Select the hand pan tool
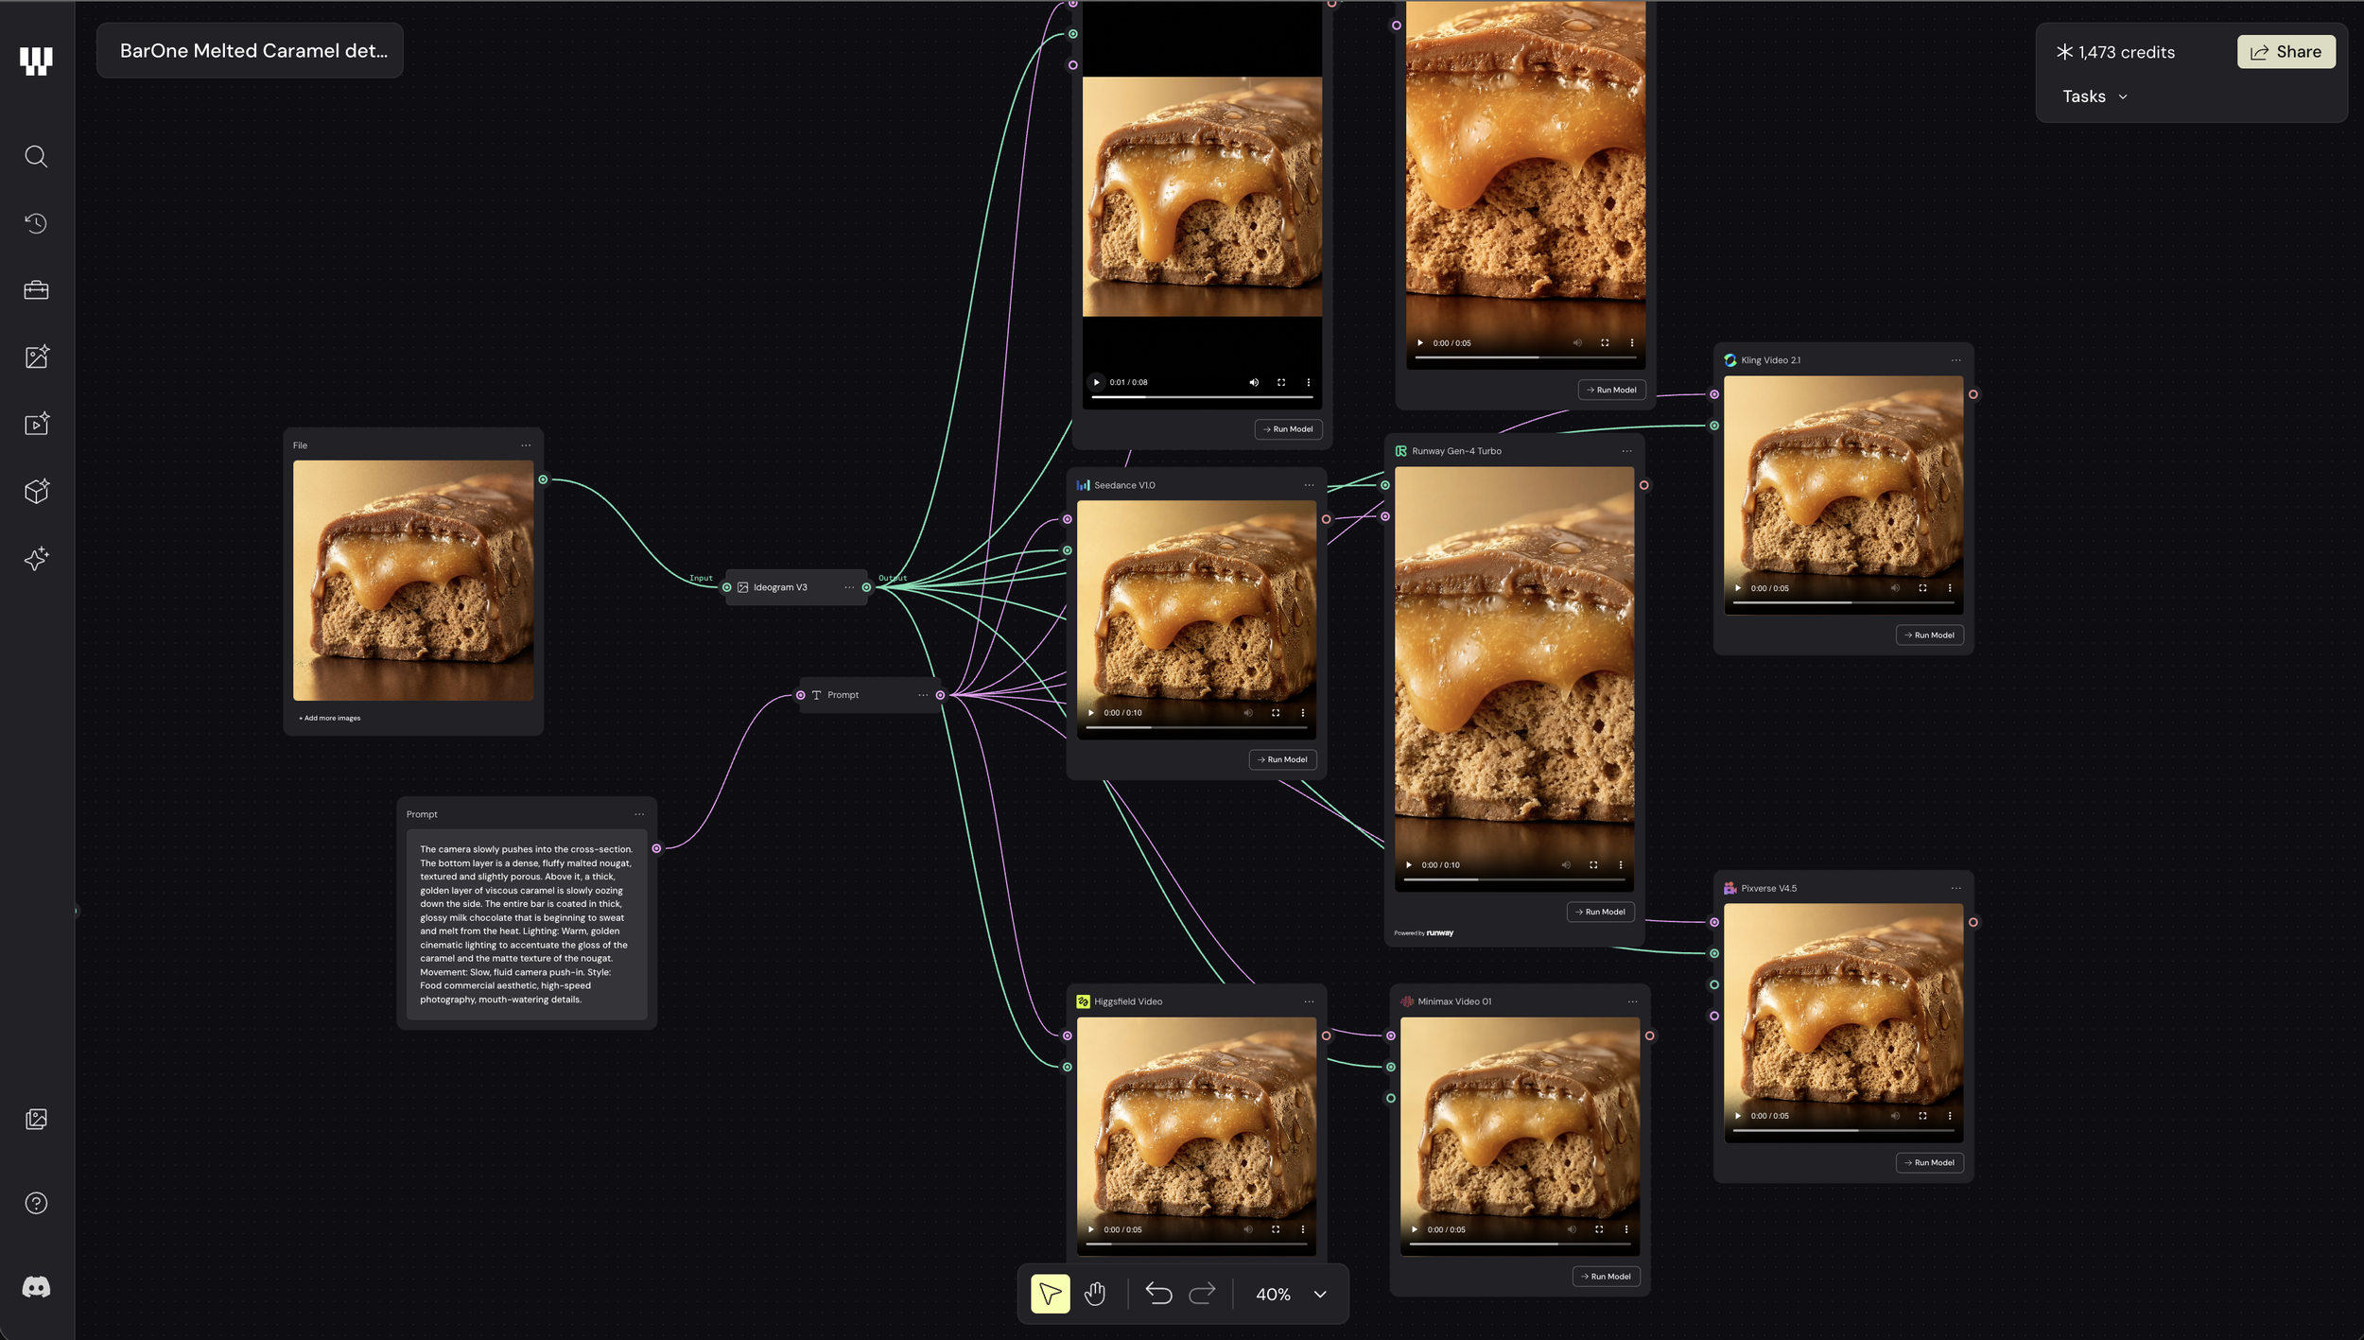The height and width of the screenshot is (1340, 2364). click(x=1097, y=1294)
